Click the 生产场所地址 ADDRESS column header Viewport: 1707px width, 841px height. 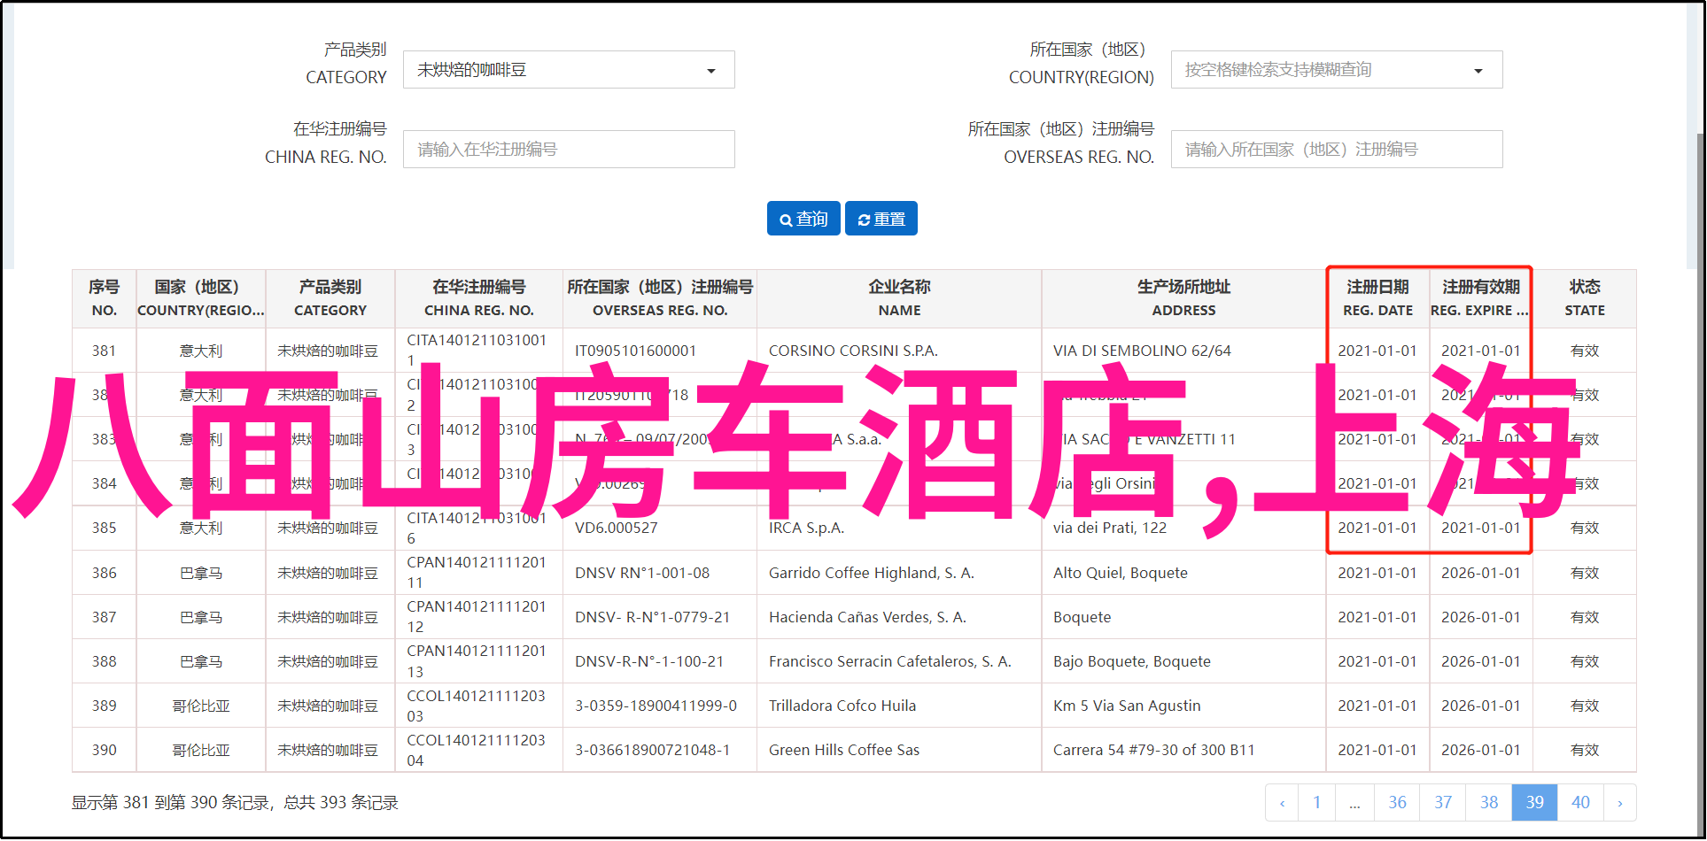1183,298
